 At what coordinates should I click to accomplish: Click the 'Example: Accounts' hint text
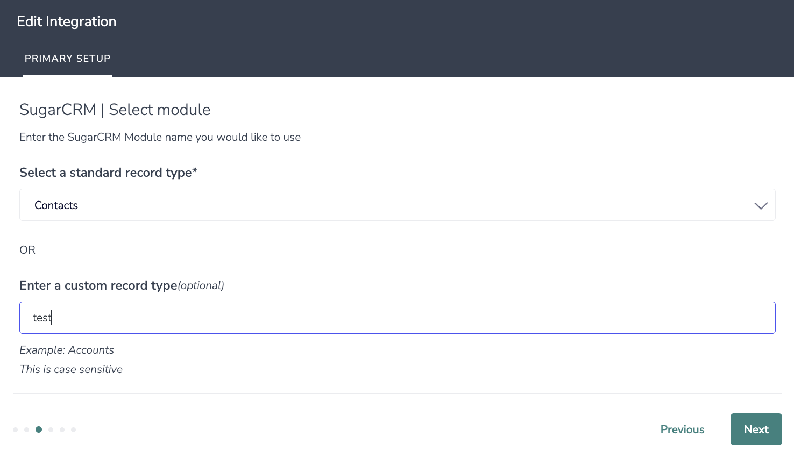tap(67, 350)
